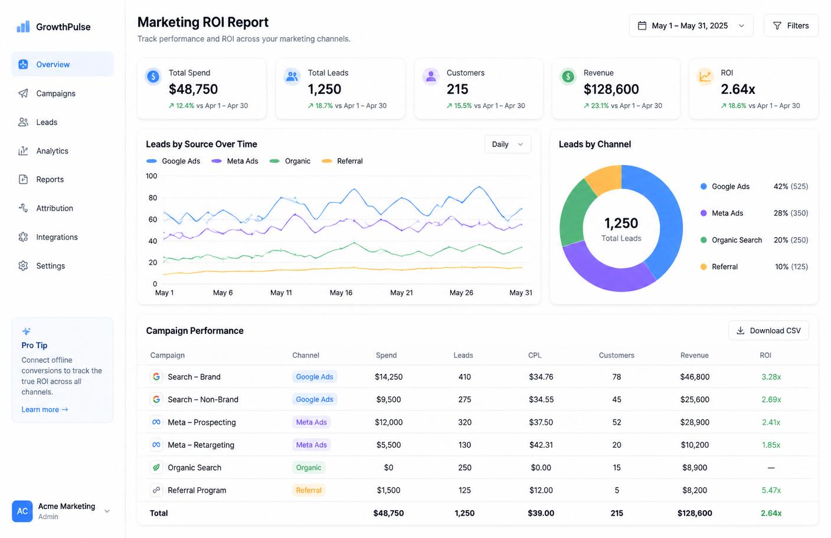Click the Settings gear icon in sidebar
The width and height of the screenshot is (831, 538).
point(23,266)
